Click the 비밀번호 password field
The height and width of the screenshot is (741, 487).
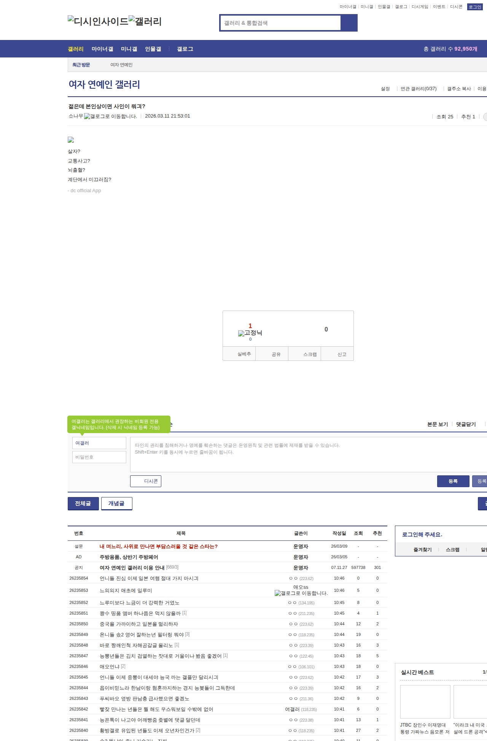(x=99, y=457)
